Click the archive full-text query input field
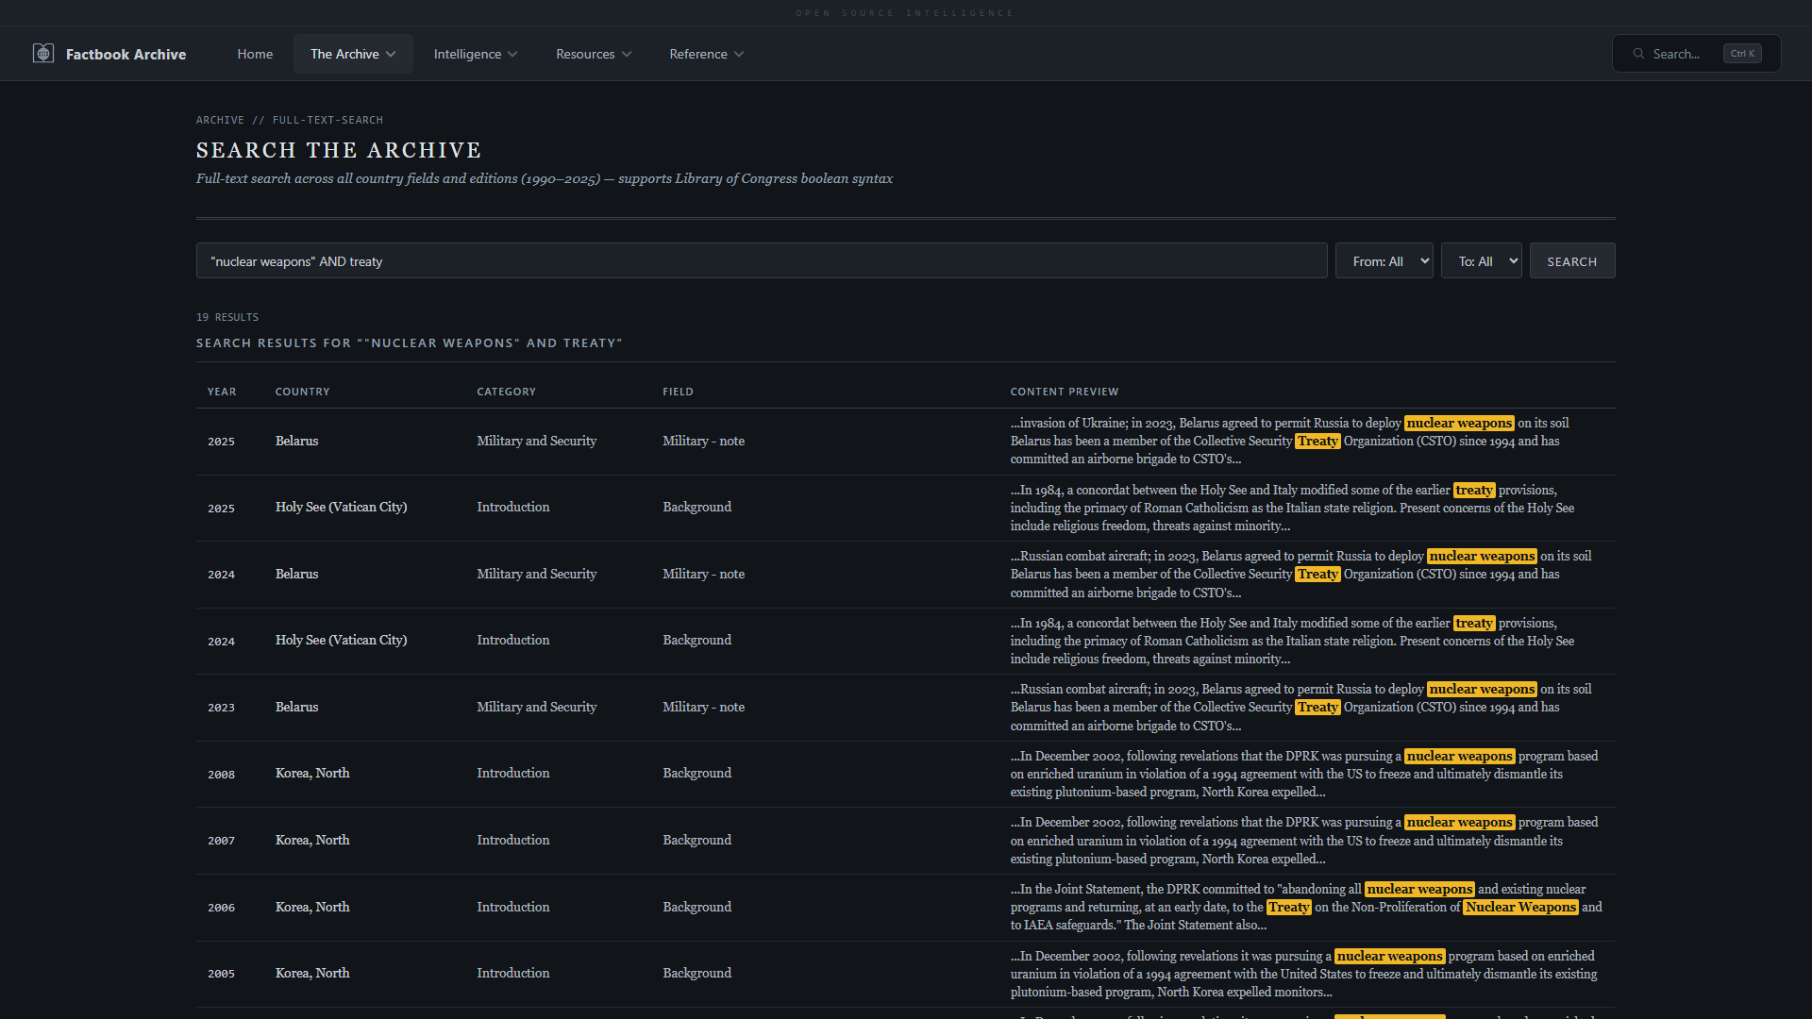Screen dimensions: 1812x1019 coord(761,261)
